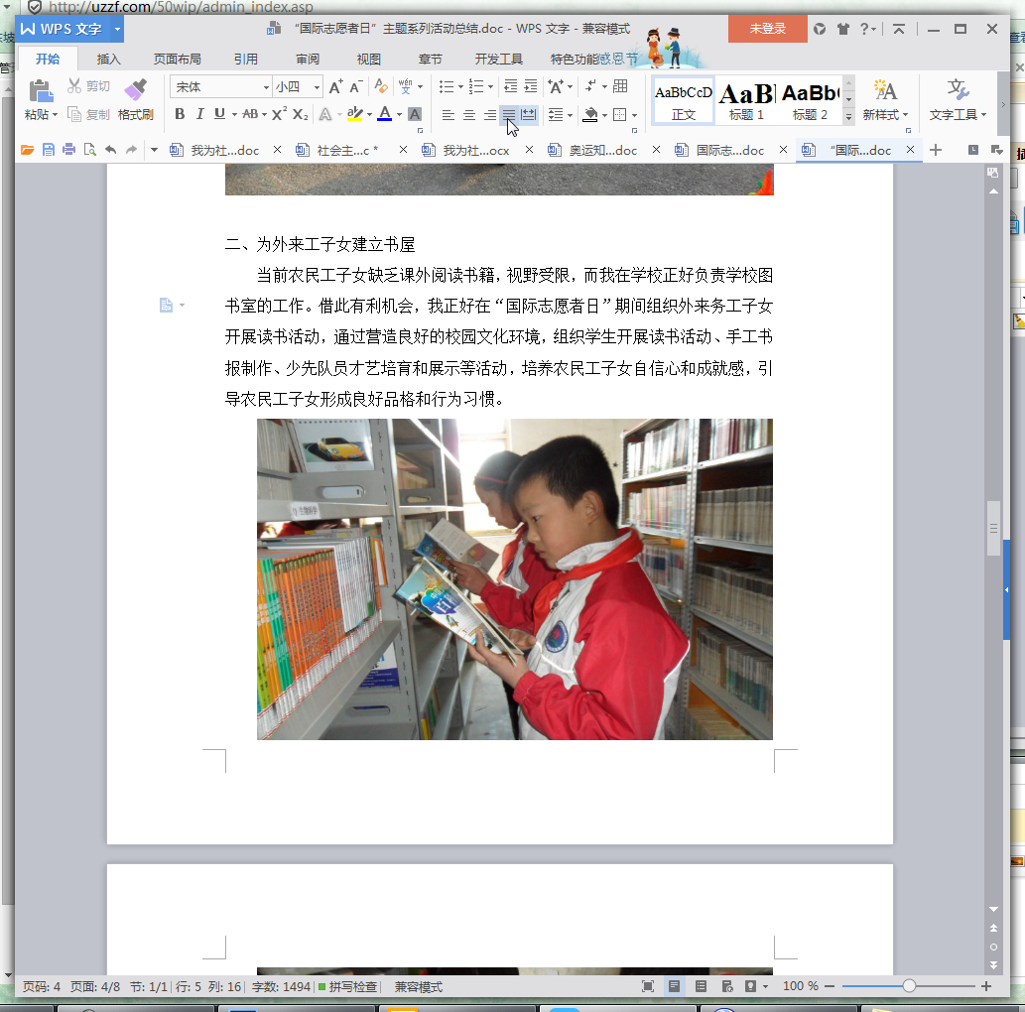Apply superscript X² formatting
1025x1012 pixels.
click(279, 114)
